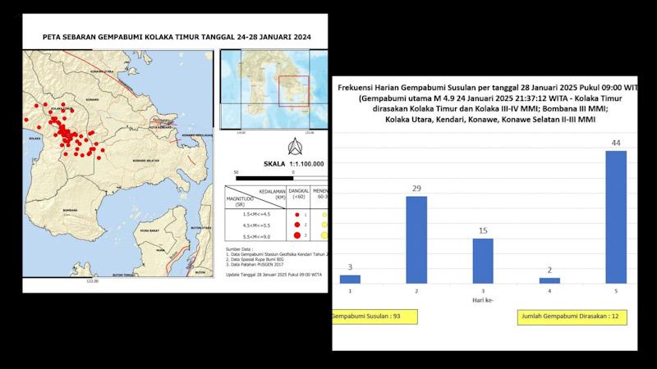Click the DANGKAL (<60) column header
Viewport: 657px width, 369px height.
click(x=298, y=194)
